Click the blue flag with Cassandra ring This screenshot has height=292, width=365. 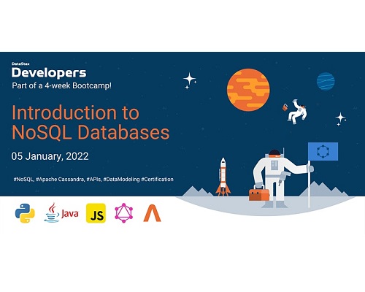323,151
